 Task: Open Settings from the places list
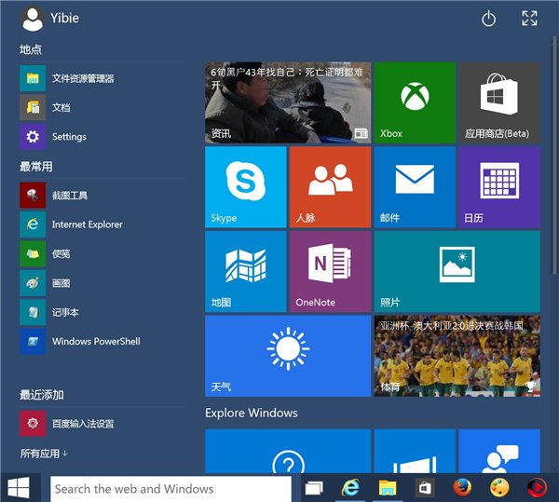point(102,137)
